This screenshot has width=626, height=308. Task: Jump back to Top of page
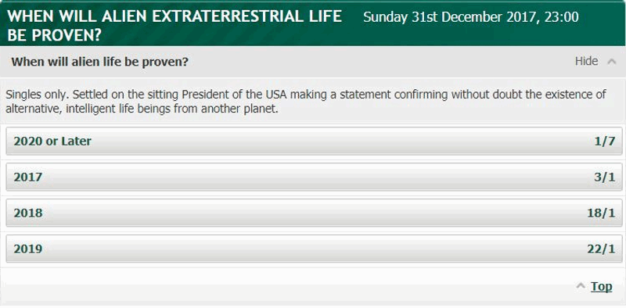(x=601, y=286)
